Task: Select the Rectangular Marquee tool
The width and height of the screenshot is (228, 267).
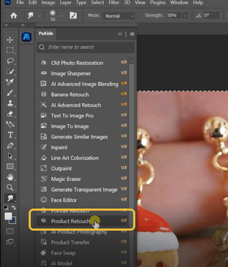Action: (10, 50)
